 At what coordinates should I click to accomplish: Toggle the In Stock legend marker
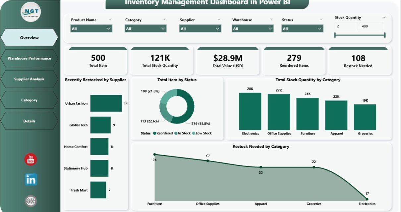176,133
